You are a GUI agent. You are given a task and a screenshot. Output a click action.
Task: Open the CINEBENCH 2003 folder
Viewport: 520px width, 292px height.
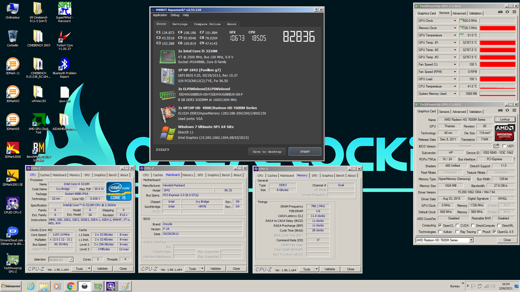38,38
